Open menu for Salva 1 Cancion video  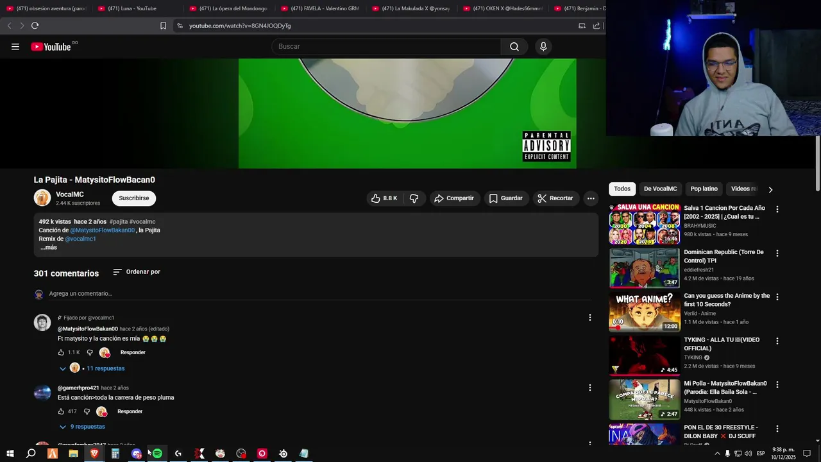(x=777, y=209)
